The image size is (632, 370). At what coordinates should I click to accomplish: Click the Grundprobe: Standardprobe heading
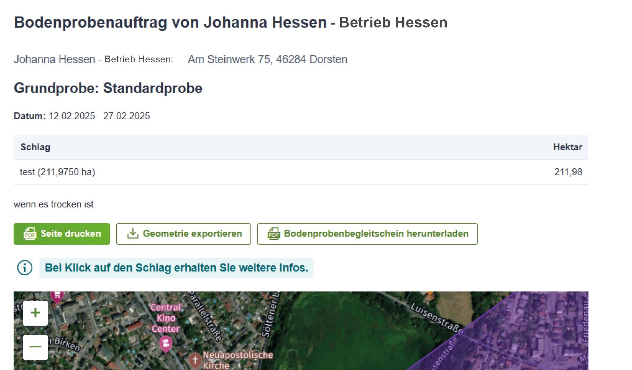(108, 88)
